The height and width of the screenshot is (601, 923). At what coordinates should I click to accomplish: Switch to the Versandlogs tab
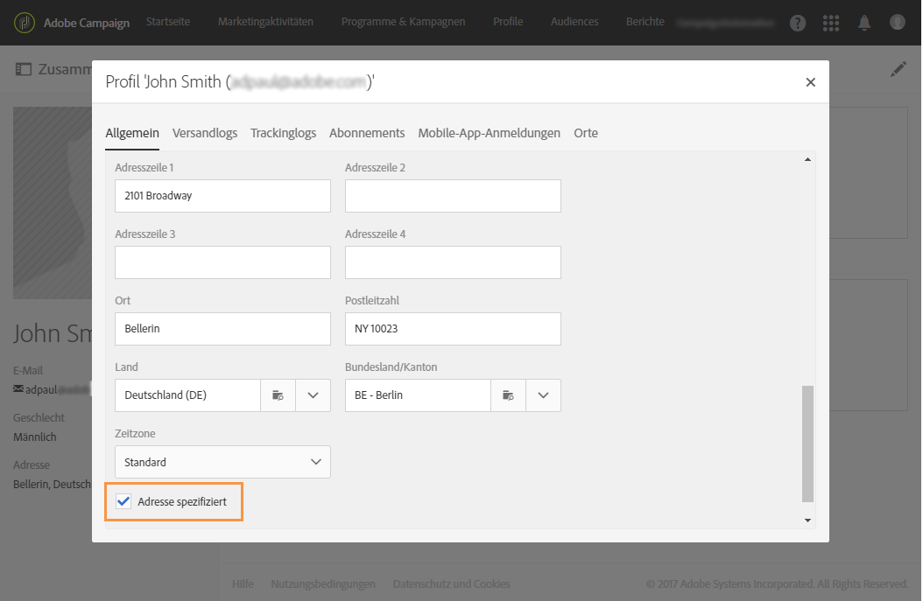pos(205,133)
